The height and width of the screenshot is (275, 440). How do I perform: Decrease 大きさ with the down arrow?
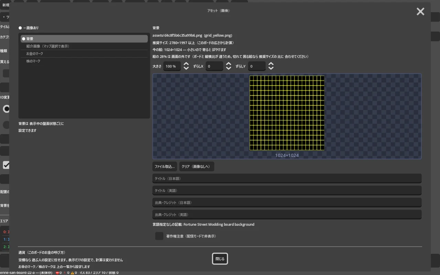(x=186, y=68)
